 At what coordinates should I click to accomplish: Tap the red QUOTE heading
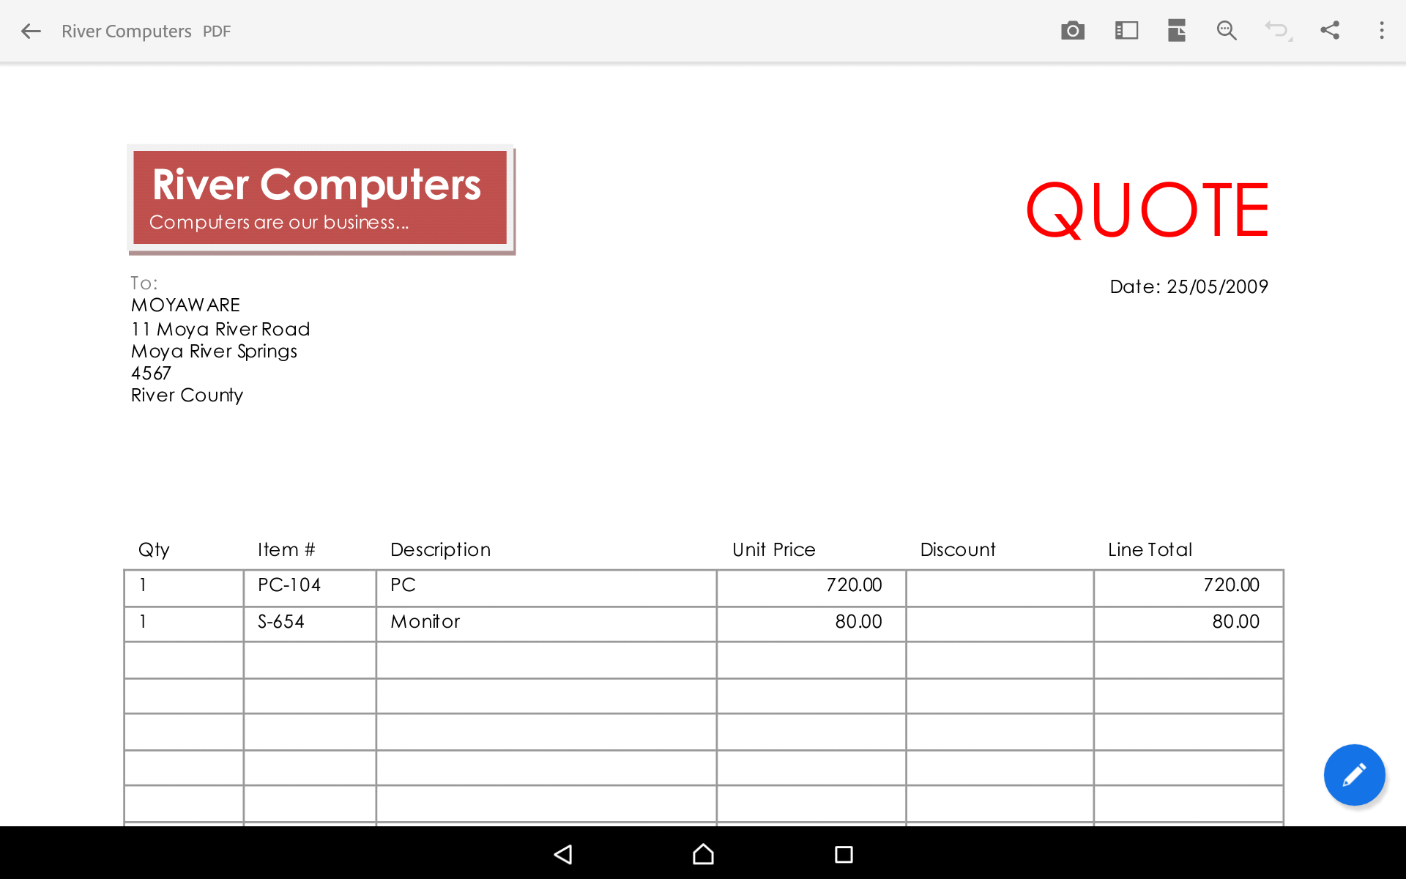(x=1147, y=210)
